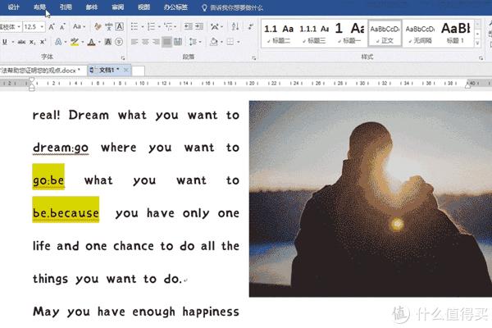Viewport: 492px width, 328px height.
Task: Open the 审阅 ribbon tab
Action: [x=117, y=7]
